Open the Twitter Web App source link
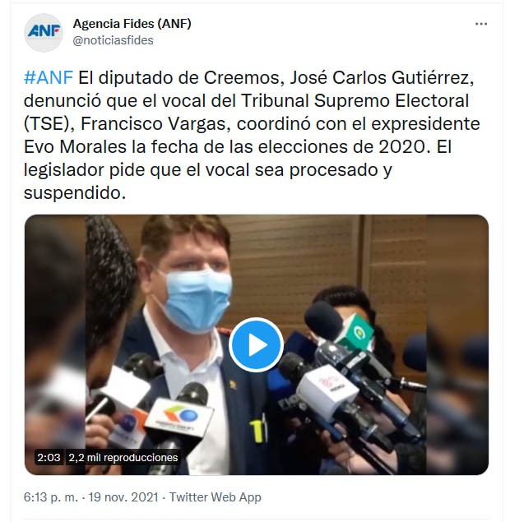Viewport: 510px width, 522px height. click(216, 497)
